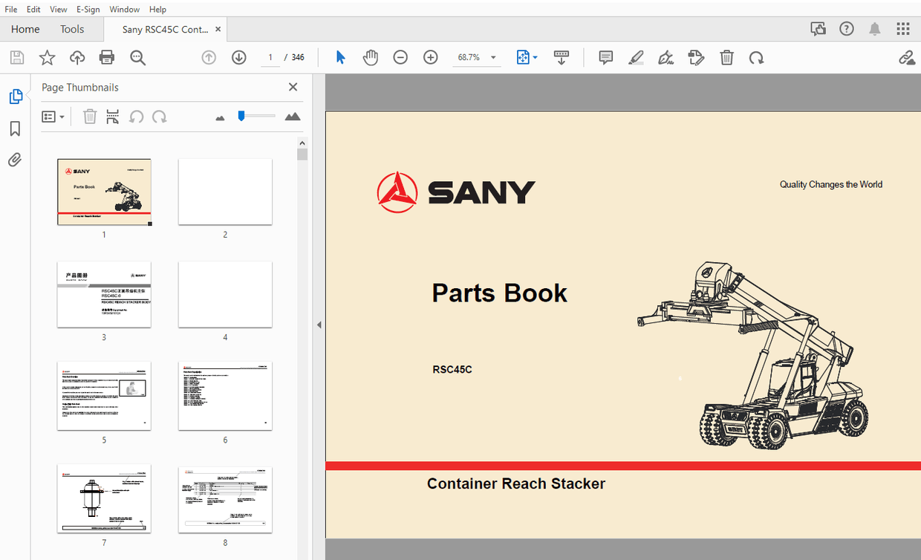Select the Highlight text tool
Image resolution: width=921 pixels, height=560 pixels.
[x=636, y=57]
